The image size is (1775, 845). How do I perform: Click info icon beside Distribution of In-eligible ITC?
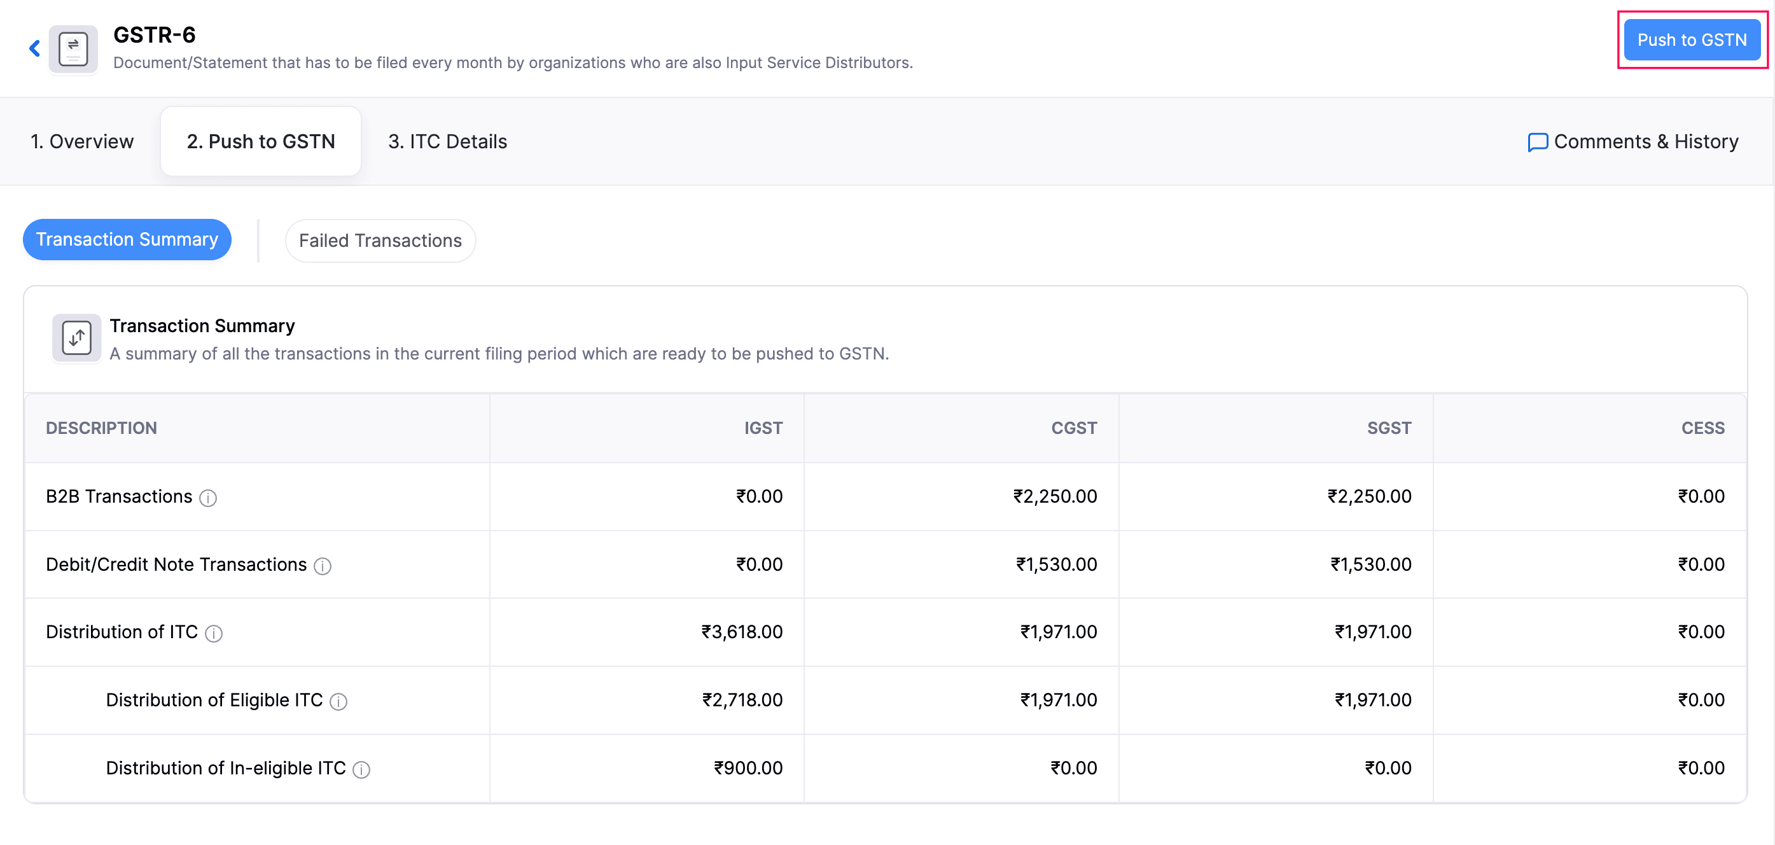tap(361, 769)
